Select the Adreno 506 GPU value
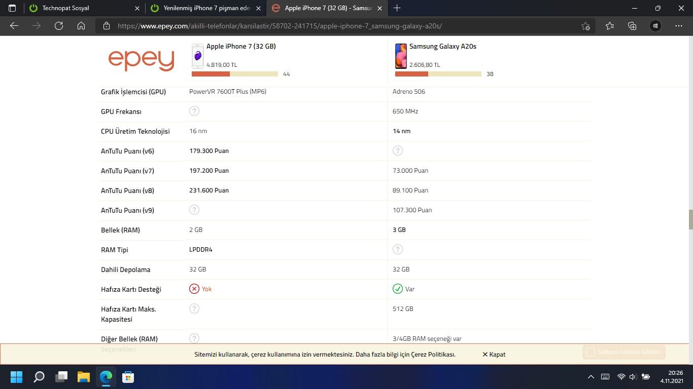 click(409, 92)
